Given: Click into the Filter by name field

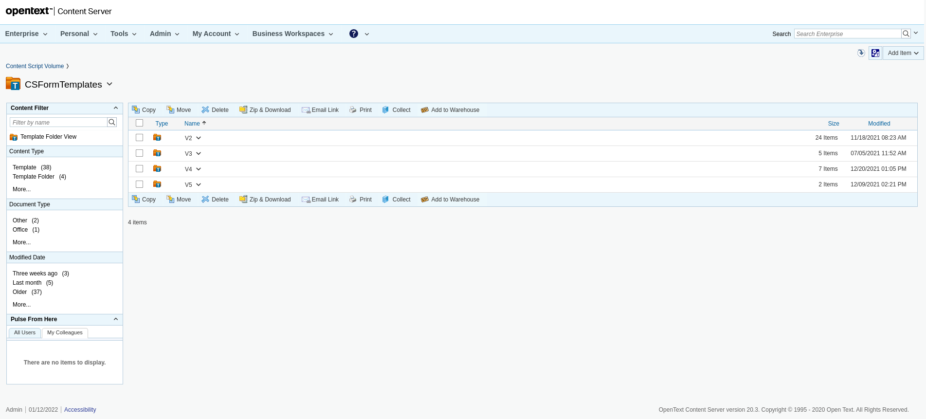Looking at the screenshot, I should pos(58,123).
